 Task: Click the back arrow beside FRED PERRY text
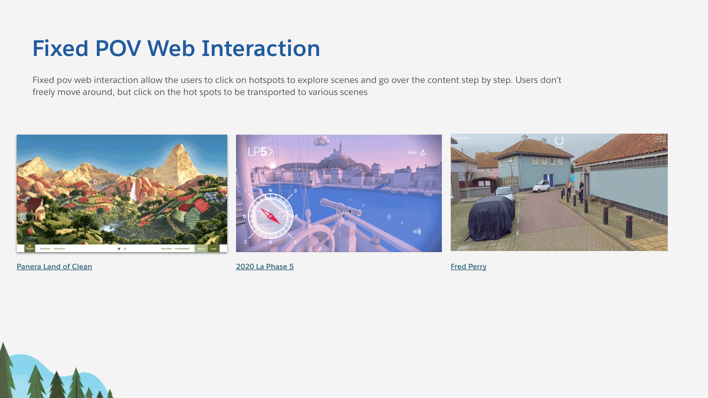[455, 138]
